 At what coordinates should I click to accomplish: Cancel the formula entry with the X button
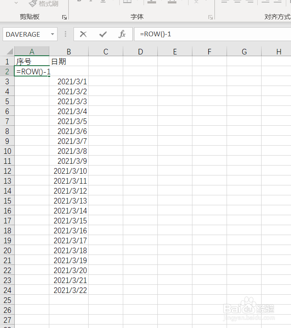click(x=83, y=34)
